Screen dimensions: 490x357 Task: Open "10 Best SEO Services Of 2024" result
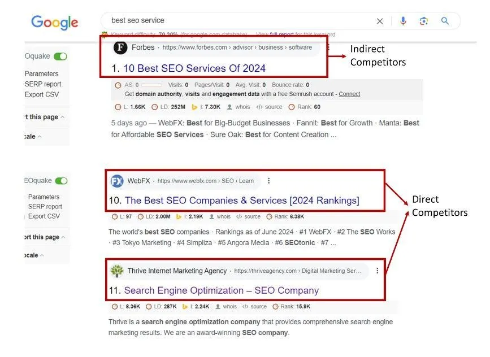coord(194,68)
